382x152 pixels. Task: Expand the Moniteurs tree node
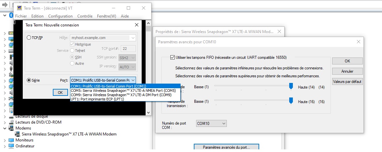point(5,140)
